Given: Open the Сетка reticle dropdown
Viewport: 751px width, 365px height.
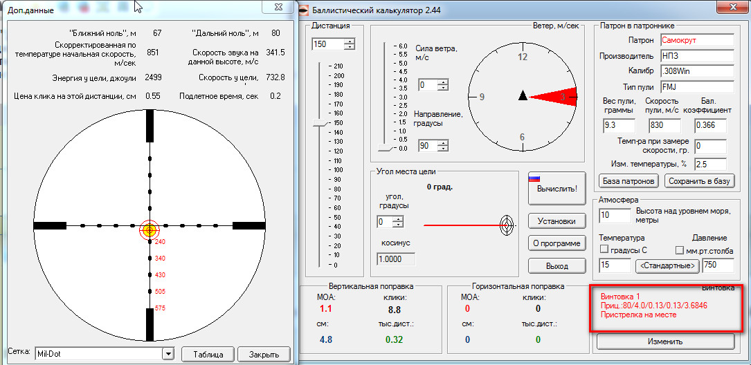Looking at the screenshot, I should pos(167,354).
